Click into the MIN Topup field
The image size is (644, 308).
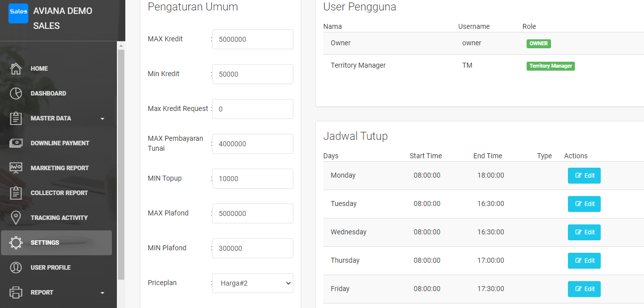[x=253, y=179]
